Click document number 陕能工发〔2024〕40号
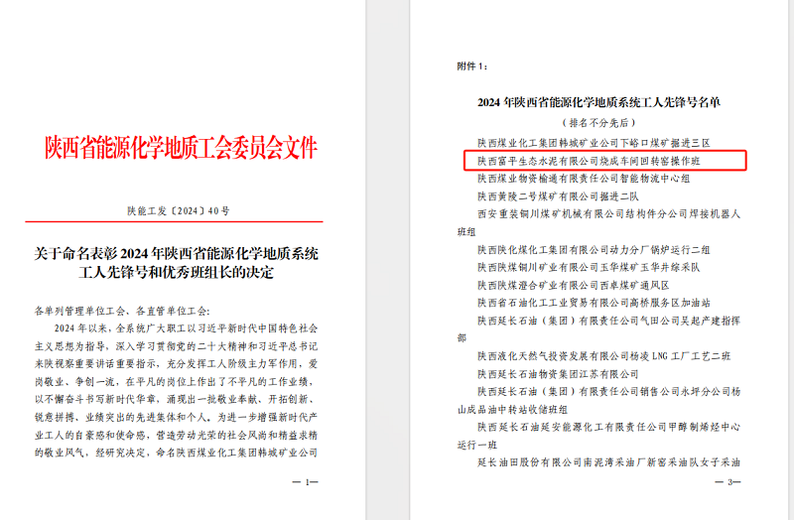794x520 pixels. pyautogui.click(x=179, y=210)
